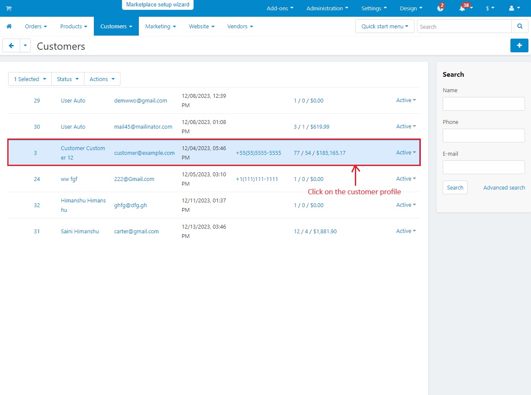Click the back arrow button

pyautogui.click(x=11, y=45)
